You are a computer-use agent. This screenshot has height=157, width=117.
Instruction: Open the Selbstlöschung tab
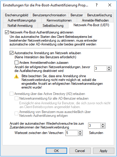(53, 26)
